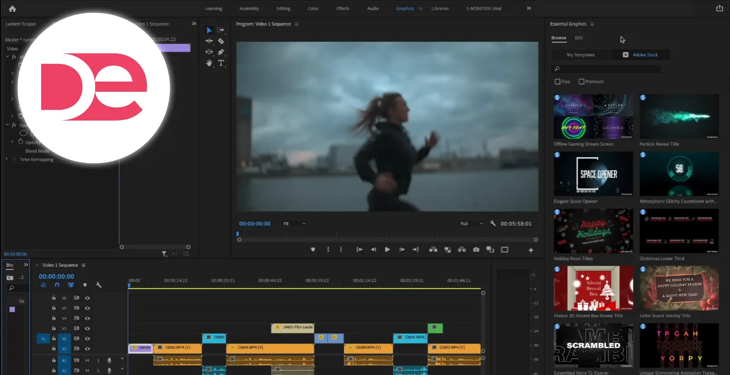730x375 pixels.
Task: Click the purple label swatch in Bin
Action: [x=12, y=309]
